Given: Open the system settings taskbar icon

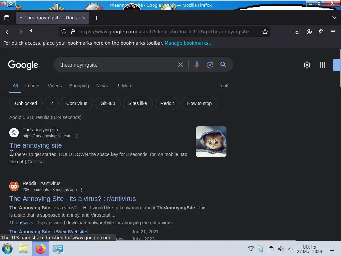Looking at the screenshot, I should coord(58,249).
